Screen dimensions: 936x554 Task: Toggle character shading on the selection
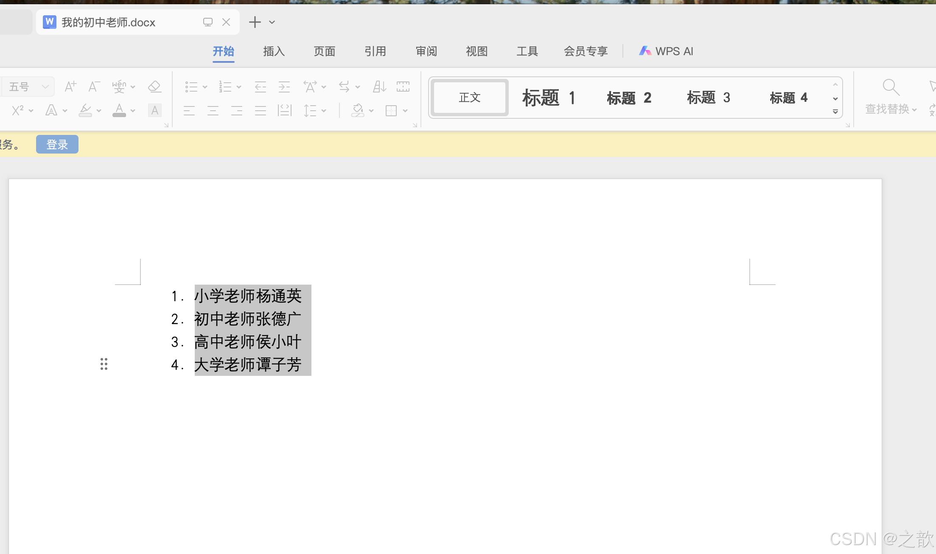154,111
